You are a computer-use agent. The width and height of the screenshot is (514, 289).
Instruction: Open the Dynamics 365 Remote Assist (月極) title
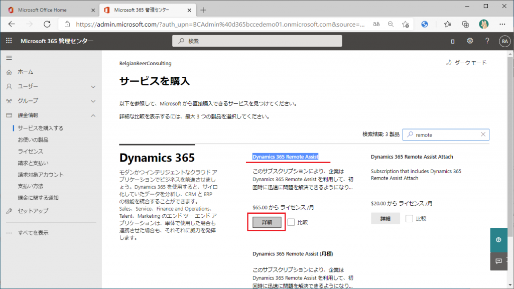293,253
